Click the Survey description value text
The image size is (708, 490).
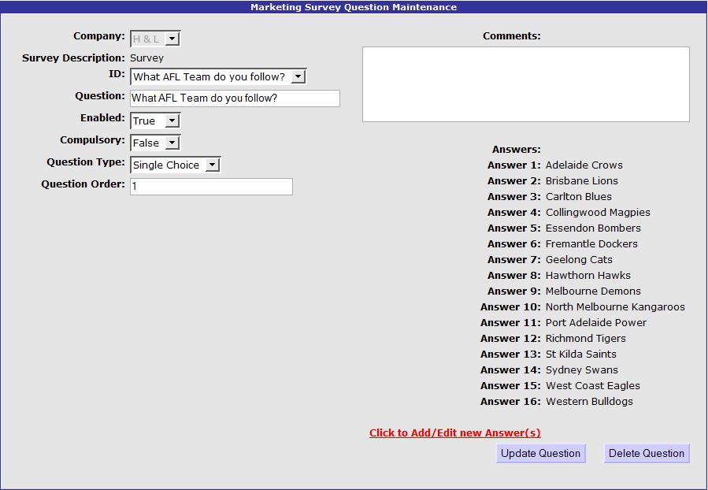coord(146,58)
